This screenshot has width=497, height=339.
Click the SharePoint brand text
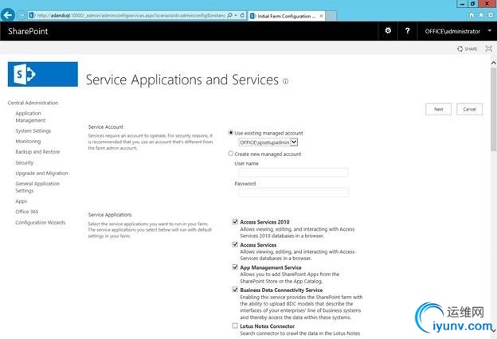(x=28, y=31)
